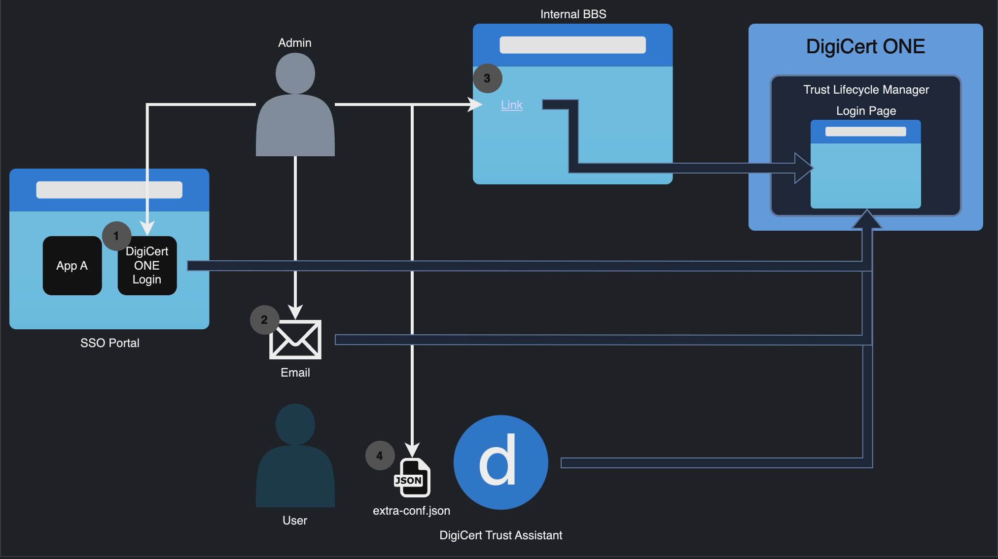Screen dimensions: 998x559
Task: Click the Admin person icon
Action: point(295,105)
